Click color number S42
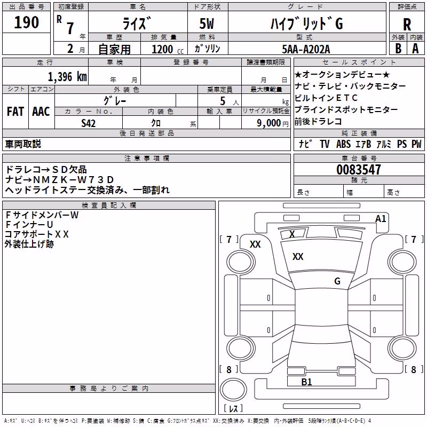Viewport: 427px width, 427px height. coord(89,123)
